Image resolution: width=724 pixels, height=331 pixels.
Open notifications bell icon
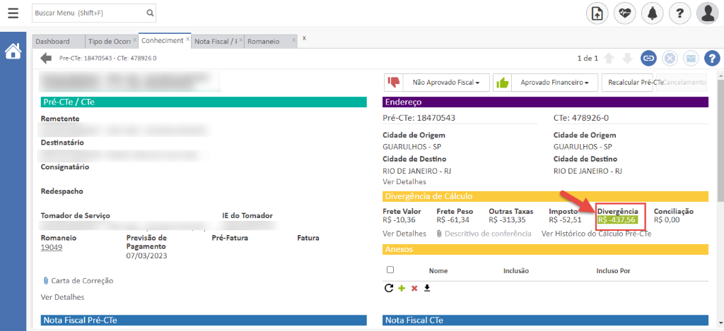[x=652, y=13]
